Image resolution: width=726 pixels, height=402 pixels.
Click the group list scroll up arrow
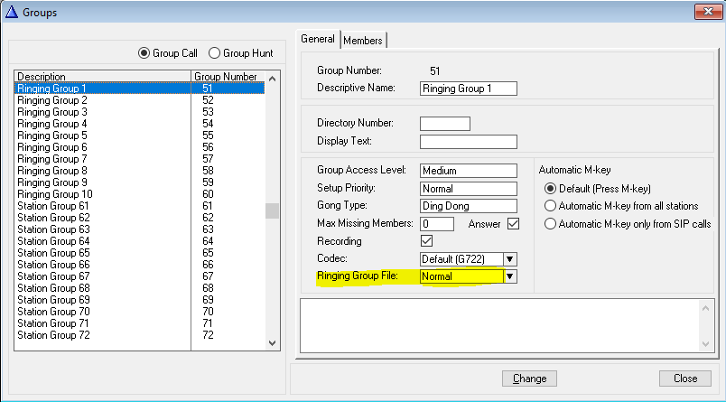pos(273,79)
